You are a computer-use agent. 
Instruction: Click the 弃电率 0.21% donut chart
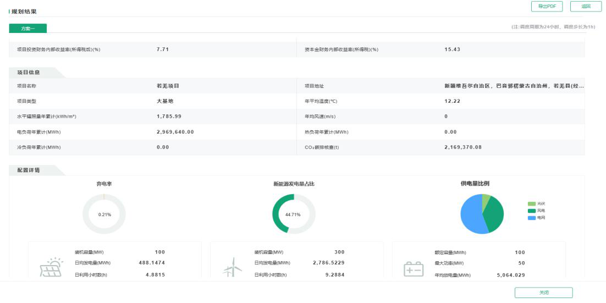click(104, 214)
